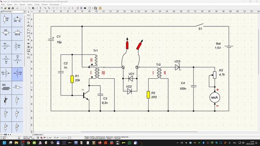Click the R3 4,7k potentiometer label

tap(222, 73)
